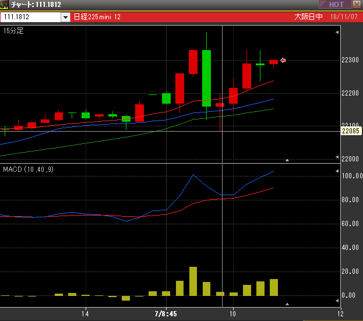Click the up-triangle marker at MACD pane bottom

pyautogui.click(x=287, y=304)
